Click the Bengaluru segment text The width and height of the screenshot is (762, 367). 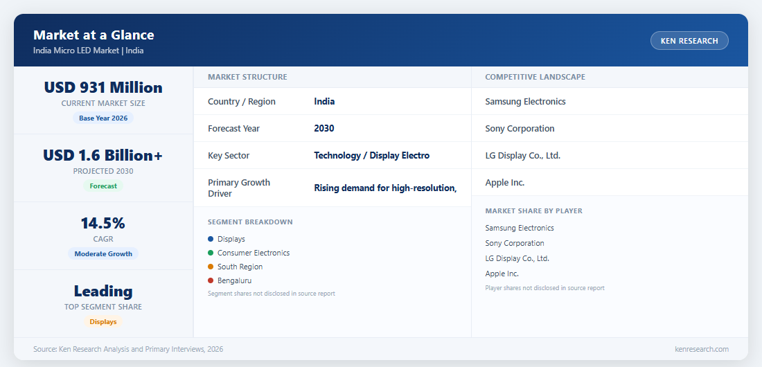[235, 280]
